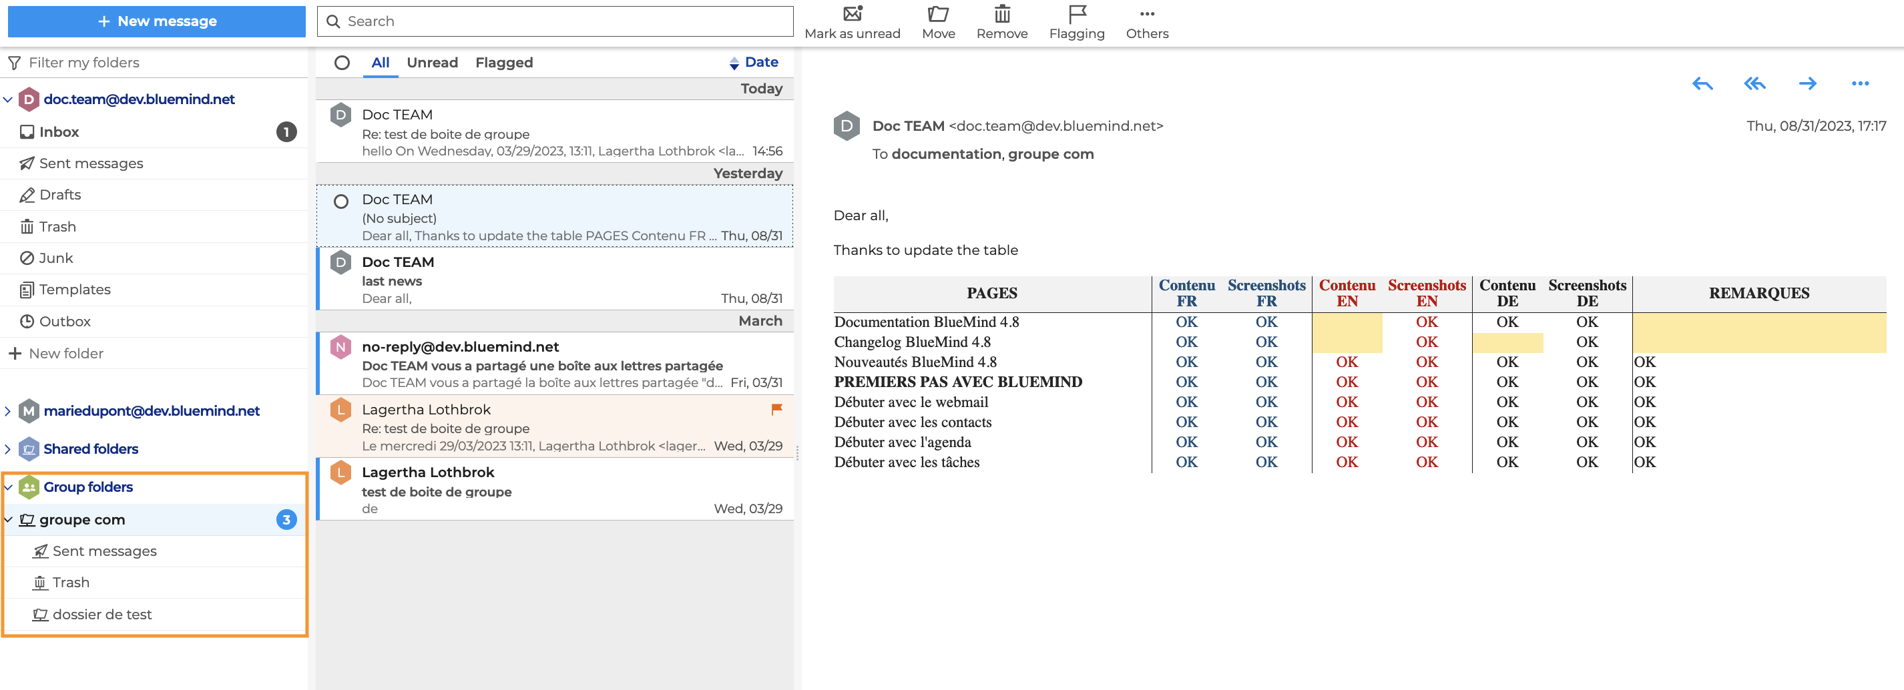Open the Others three-dot toolbar menu
This screenshot has height=690, width=1904.
[x=1146, y=14]
